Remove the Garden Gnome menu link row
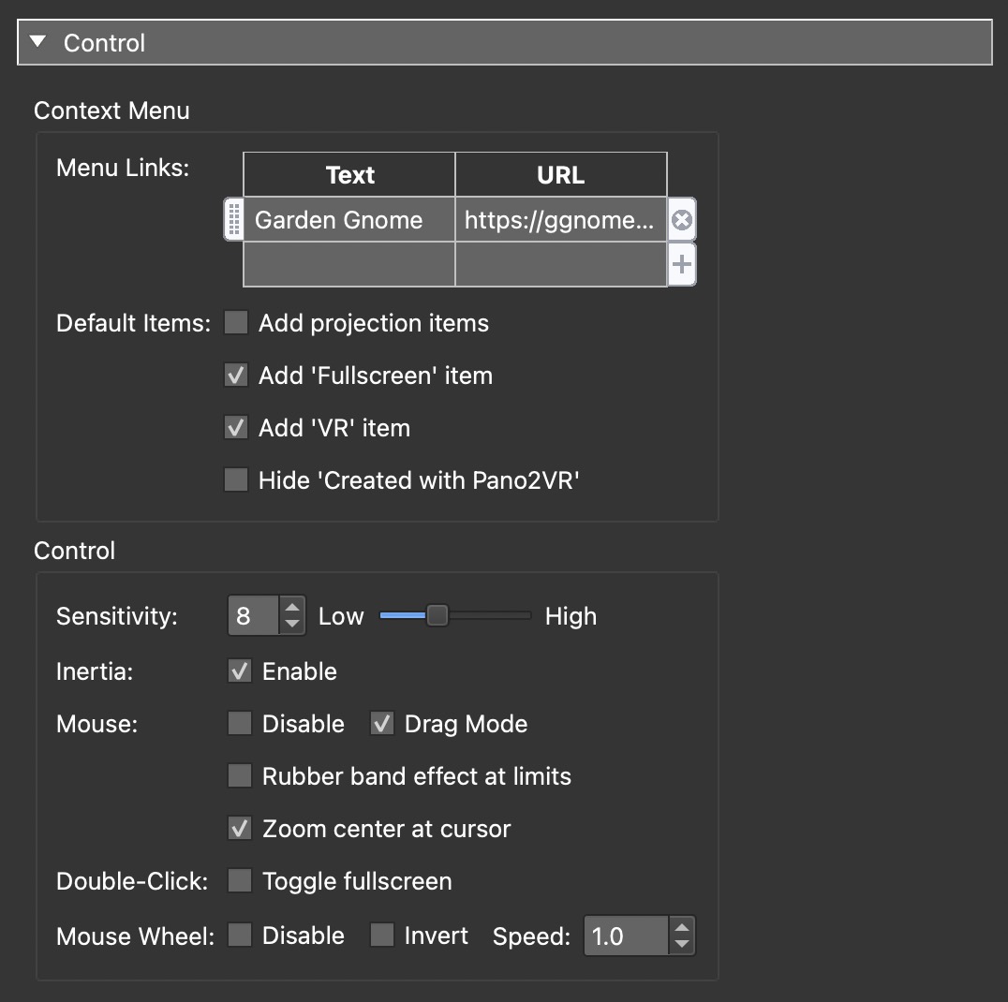 click(682, 220)
